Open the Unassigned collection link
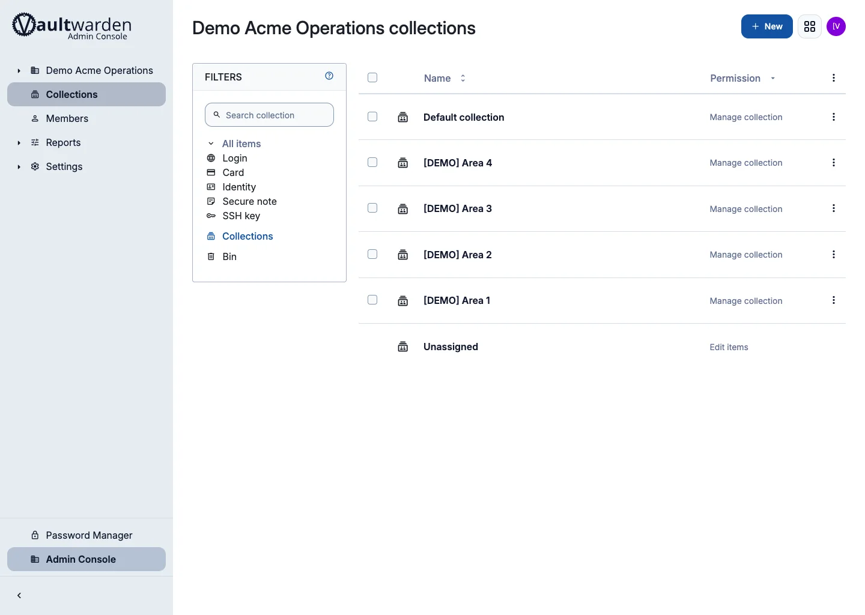 click(451, 347)
